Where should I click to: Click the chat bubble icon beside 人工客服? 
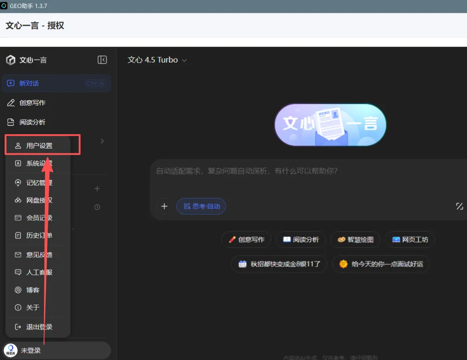click(18, 272)
